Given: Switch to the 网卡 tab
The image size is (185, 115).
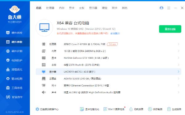Looking at the screenshot, I should [114, 8].
